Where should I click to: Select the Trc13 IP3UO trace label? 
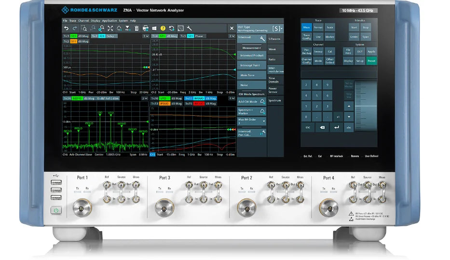click(167, 104)
